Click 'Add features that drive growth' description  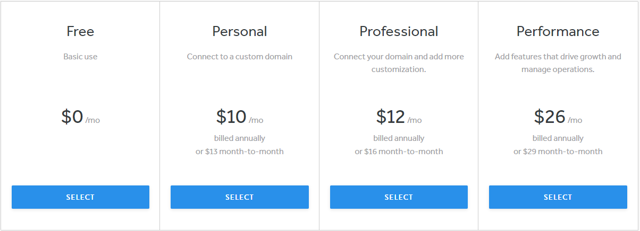click(558, 57)
